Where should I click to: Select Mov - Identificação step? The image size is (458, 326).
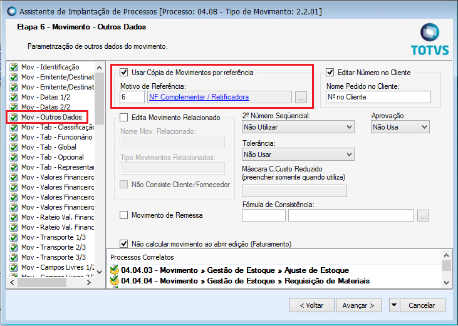point(50,67)
